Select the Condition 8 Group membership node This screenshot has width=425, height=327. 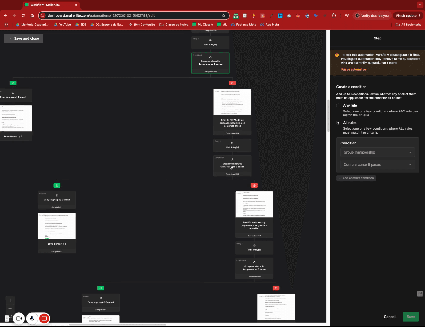point(254,268)
